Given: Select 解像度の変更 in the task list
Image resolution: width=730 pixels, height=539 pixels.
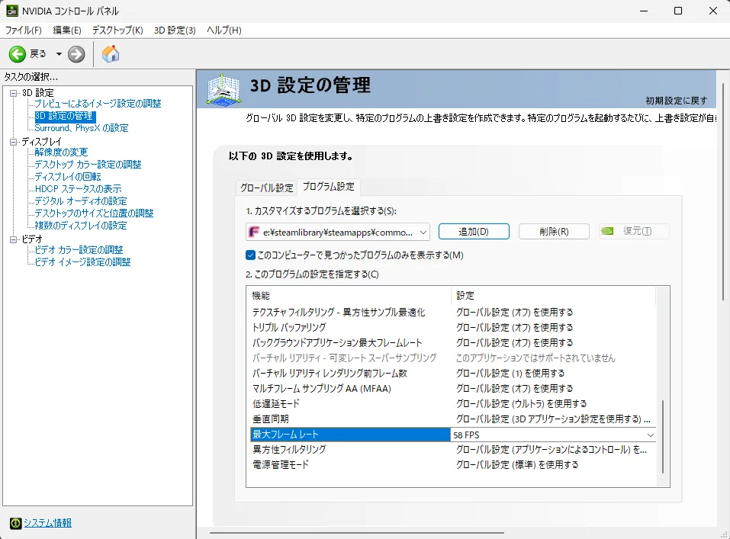Looking at the screenshot, I should click(61, 152).
